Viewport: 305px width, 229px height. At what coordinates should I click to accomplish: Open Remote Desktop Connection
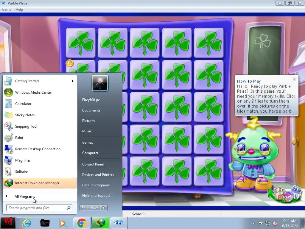click(x=40, y=149)
